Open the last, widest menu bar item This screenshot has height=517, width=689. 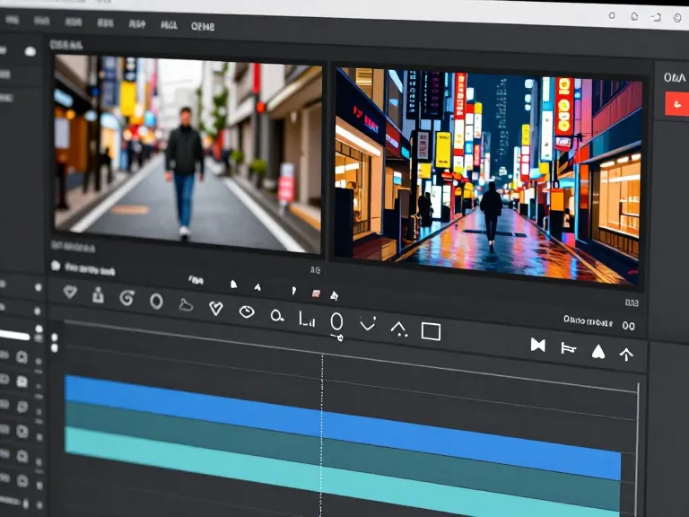coord(203,26)
